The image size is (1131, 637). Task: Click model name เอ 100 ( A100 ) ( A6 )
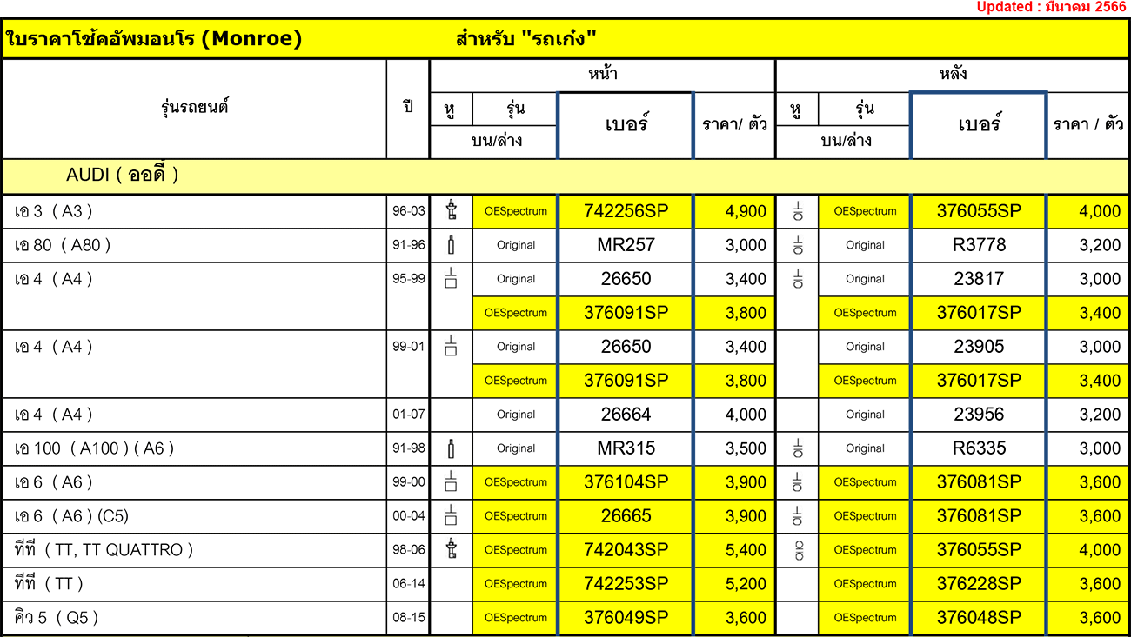94,448
